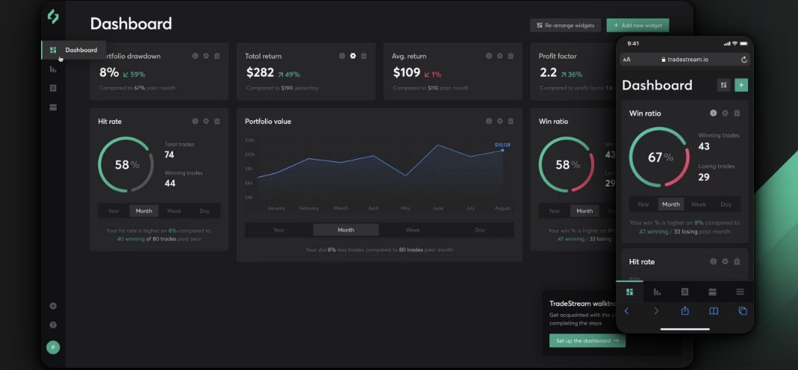Select Day in desktop Hit rate widget
The width and height of the screenshot is (798, 370).
point(205,211)
